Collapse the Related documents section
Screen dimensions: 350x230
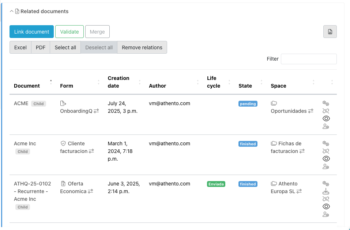12,11
